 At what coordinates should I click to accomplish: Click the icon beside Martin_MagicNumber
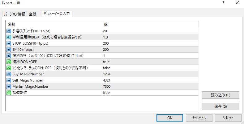(9, 86)
